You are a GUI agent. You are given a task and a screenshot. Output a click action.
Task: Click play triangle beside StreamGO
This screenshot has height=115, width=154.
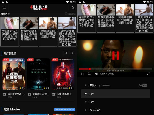86,110
